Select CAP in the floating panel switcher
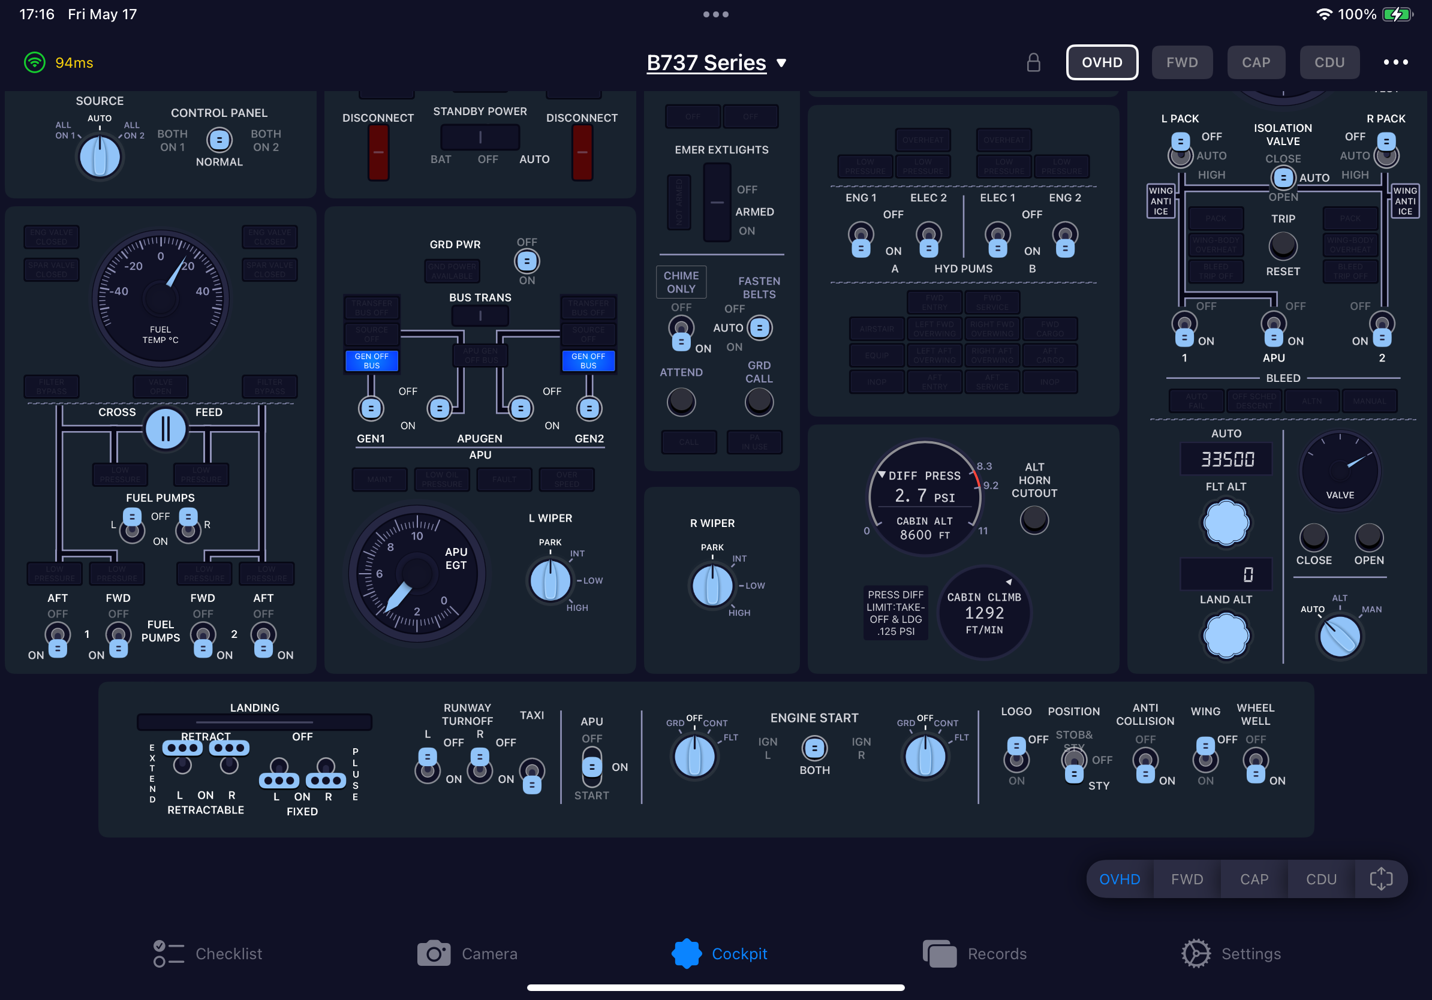 point(1254,879)
